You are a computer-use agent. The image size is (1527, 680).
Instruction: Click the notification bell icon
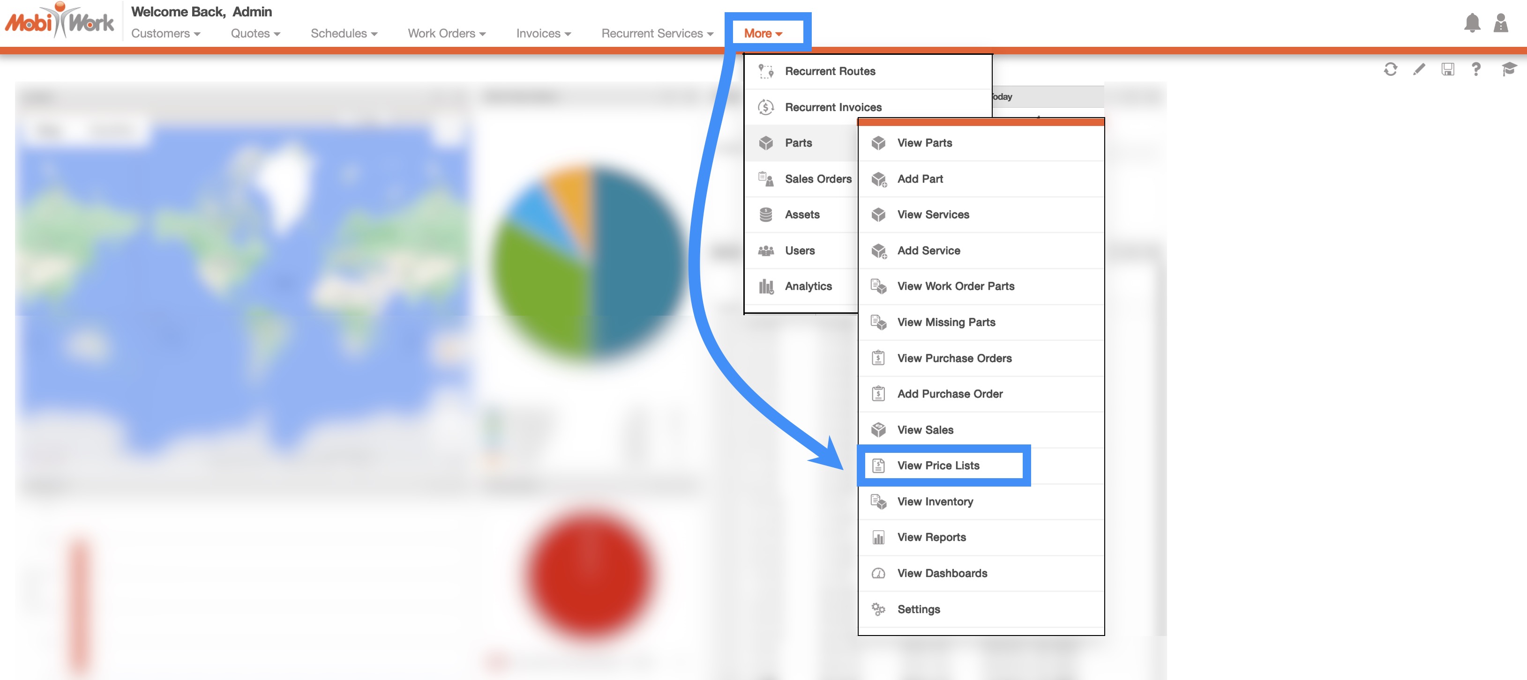tap(1472, 23)
